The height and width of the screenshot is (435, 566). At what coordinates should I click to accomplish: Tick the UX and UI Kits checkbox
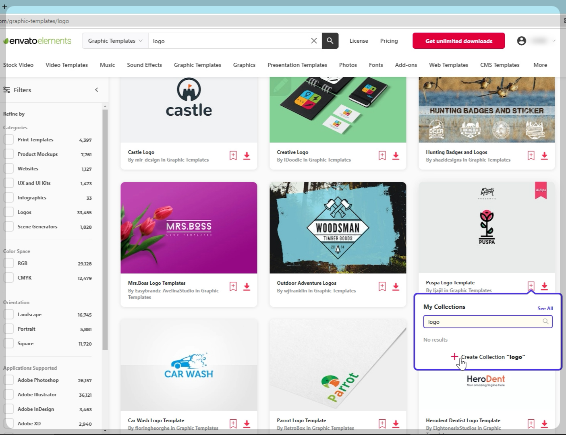pos(8,183)
